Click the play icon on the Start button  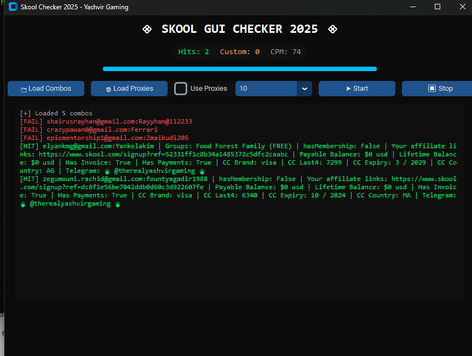349,89
